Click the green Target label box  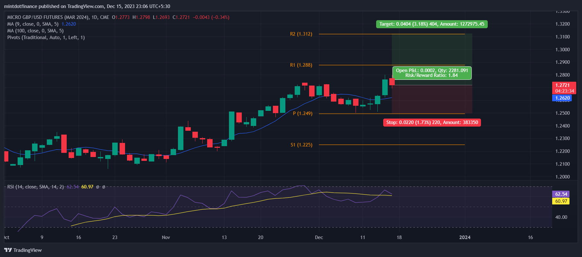(432, 24)
